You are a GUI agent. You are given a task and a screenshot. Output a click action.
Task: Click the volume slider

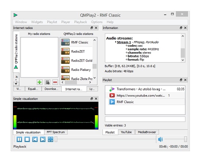176,139
